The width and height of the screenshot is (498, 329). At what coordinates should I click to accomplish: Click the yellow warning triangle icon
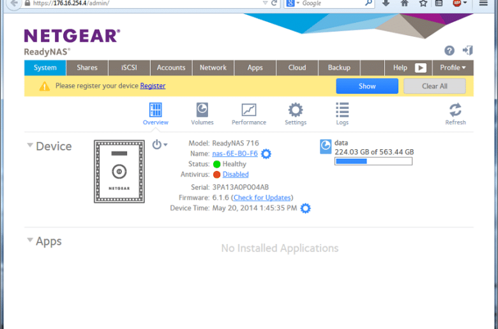(45, 86)
